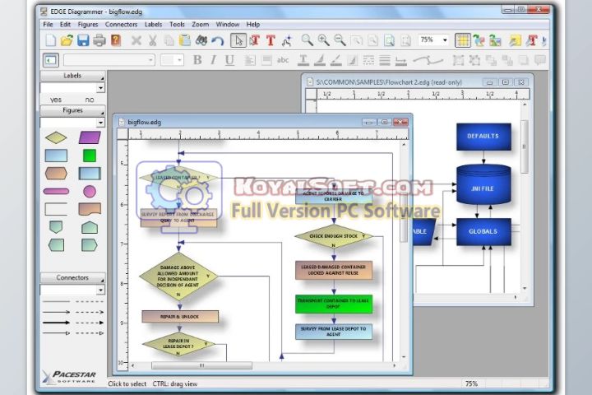Print the diagram using printer icon

click(99, 40)
